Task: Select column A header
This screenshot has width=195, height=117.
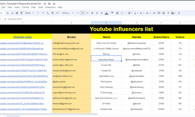Action: point(22,23)
